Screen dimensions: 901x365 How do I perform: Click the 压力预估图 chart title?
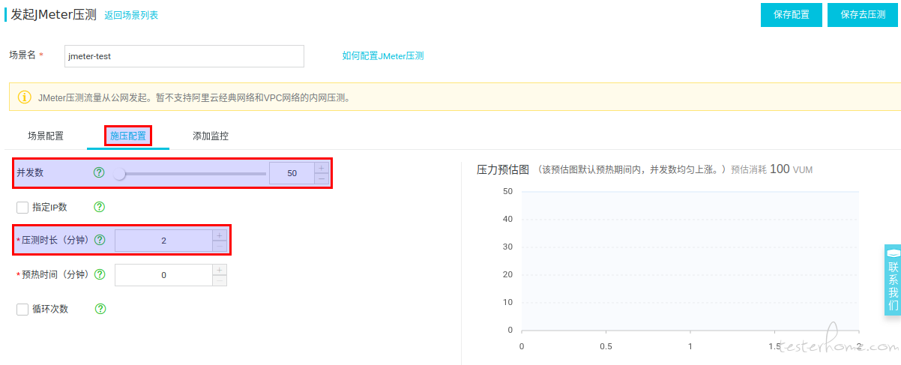[503, 169]
